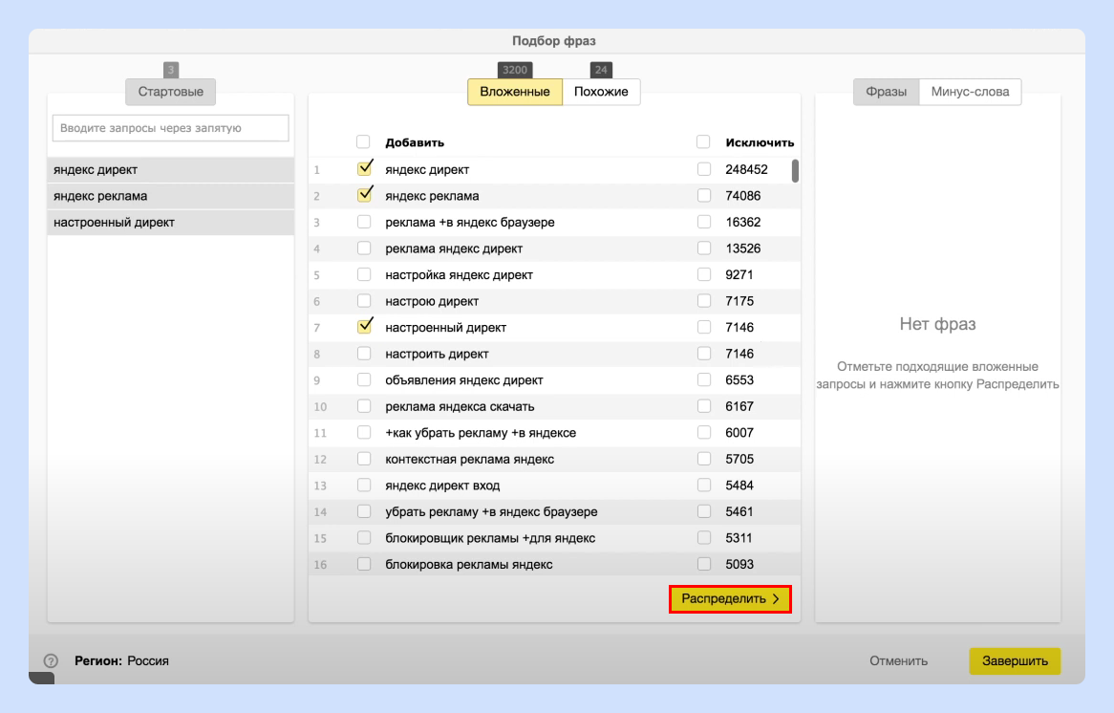The width and height of the screenshot is (1114, 713).
Task: Click the phrase list scrollbar thumb
Action: (795, 171)
